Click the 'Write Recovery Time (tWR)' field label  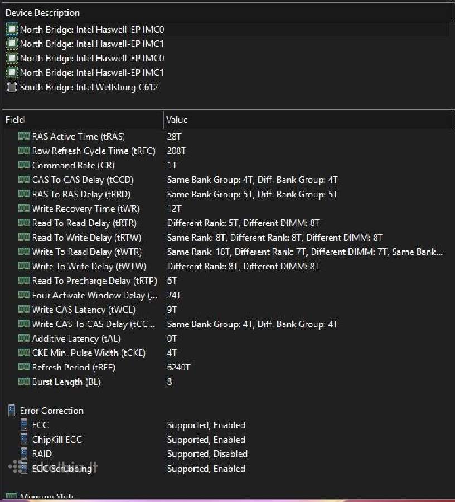tap(86, 209)
